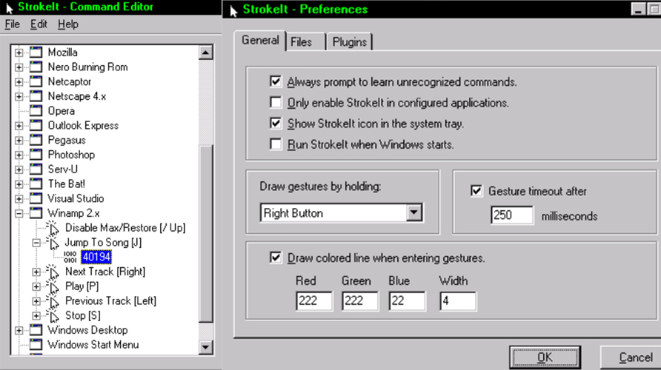The width and height of the screenshot is (661, 370).
Task: Select the 40194 command entry
Action: point(96,257)
